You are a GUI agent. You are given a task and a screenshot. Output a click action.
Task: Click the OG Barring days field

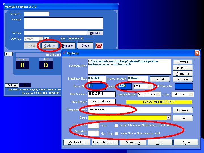point(93,126)
